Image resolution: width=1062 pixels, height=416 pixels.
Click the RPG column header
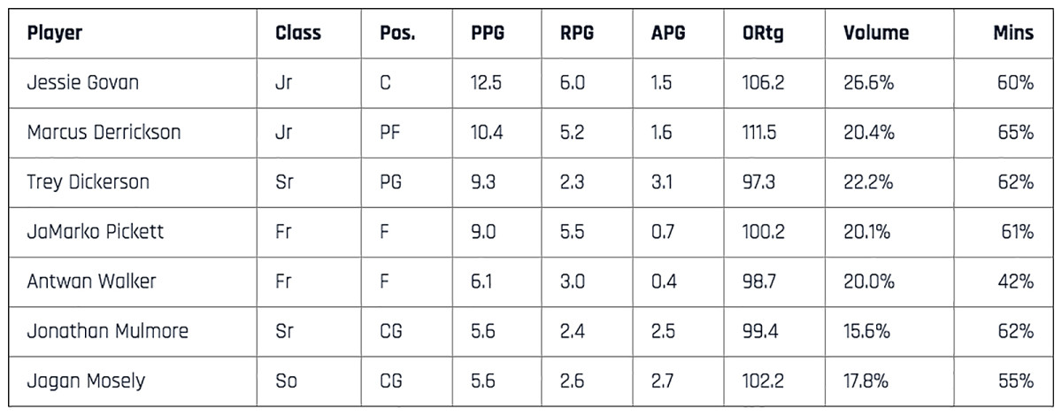[576, 34]
